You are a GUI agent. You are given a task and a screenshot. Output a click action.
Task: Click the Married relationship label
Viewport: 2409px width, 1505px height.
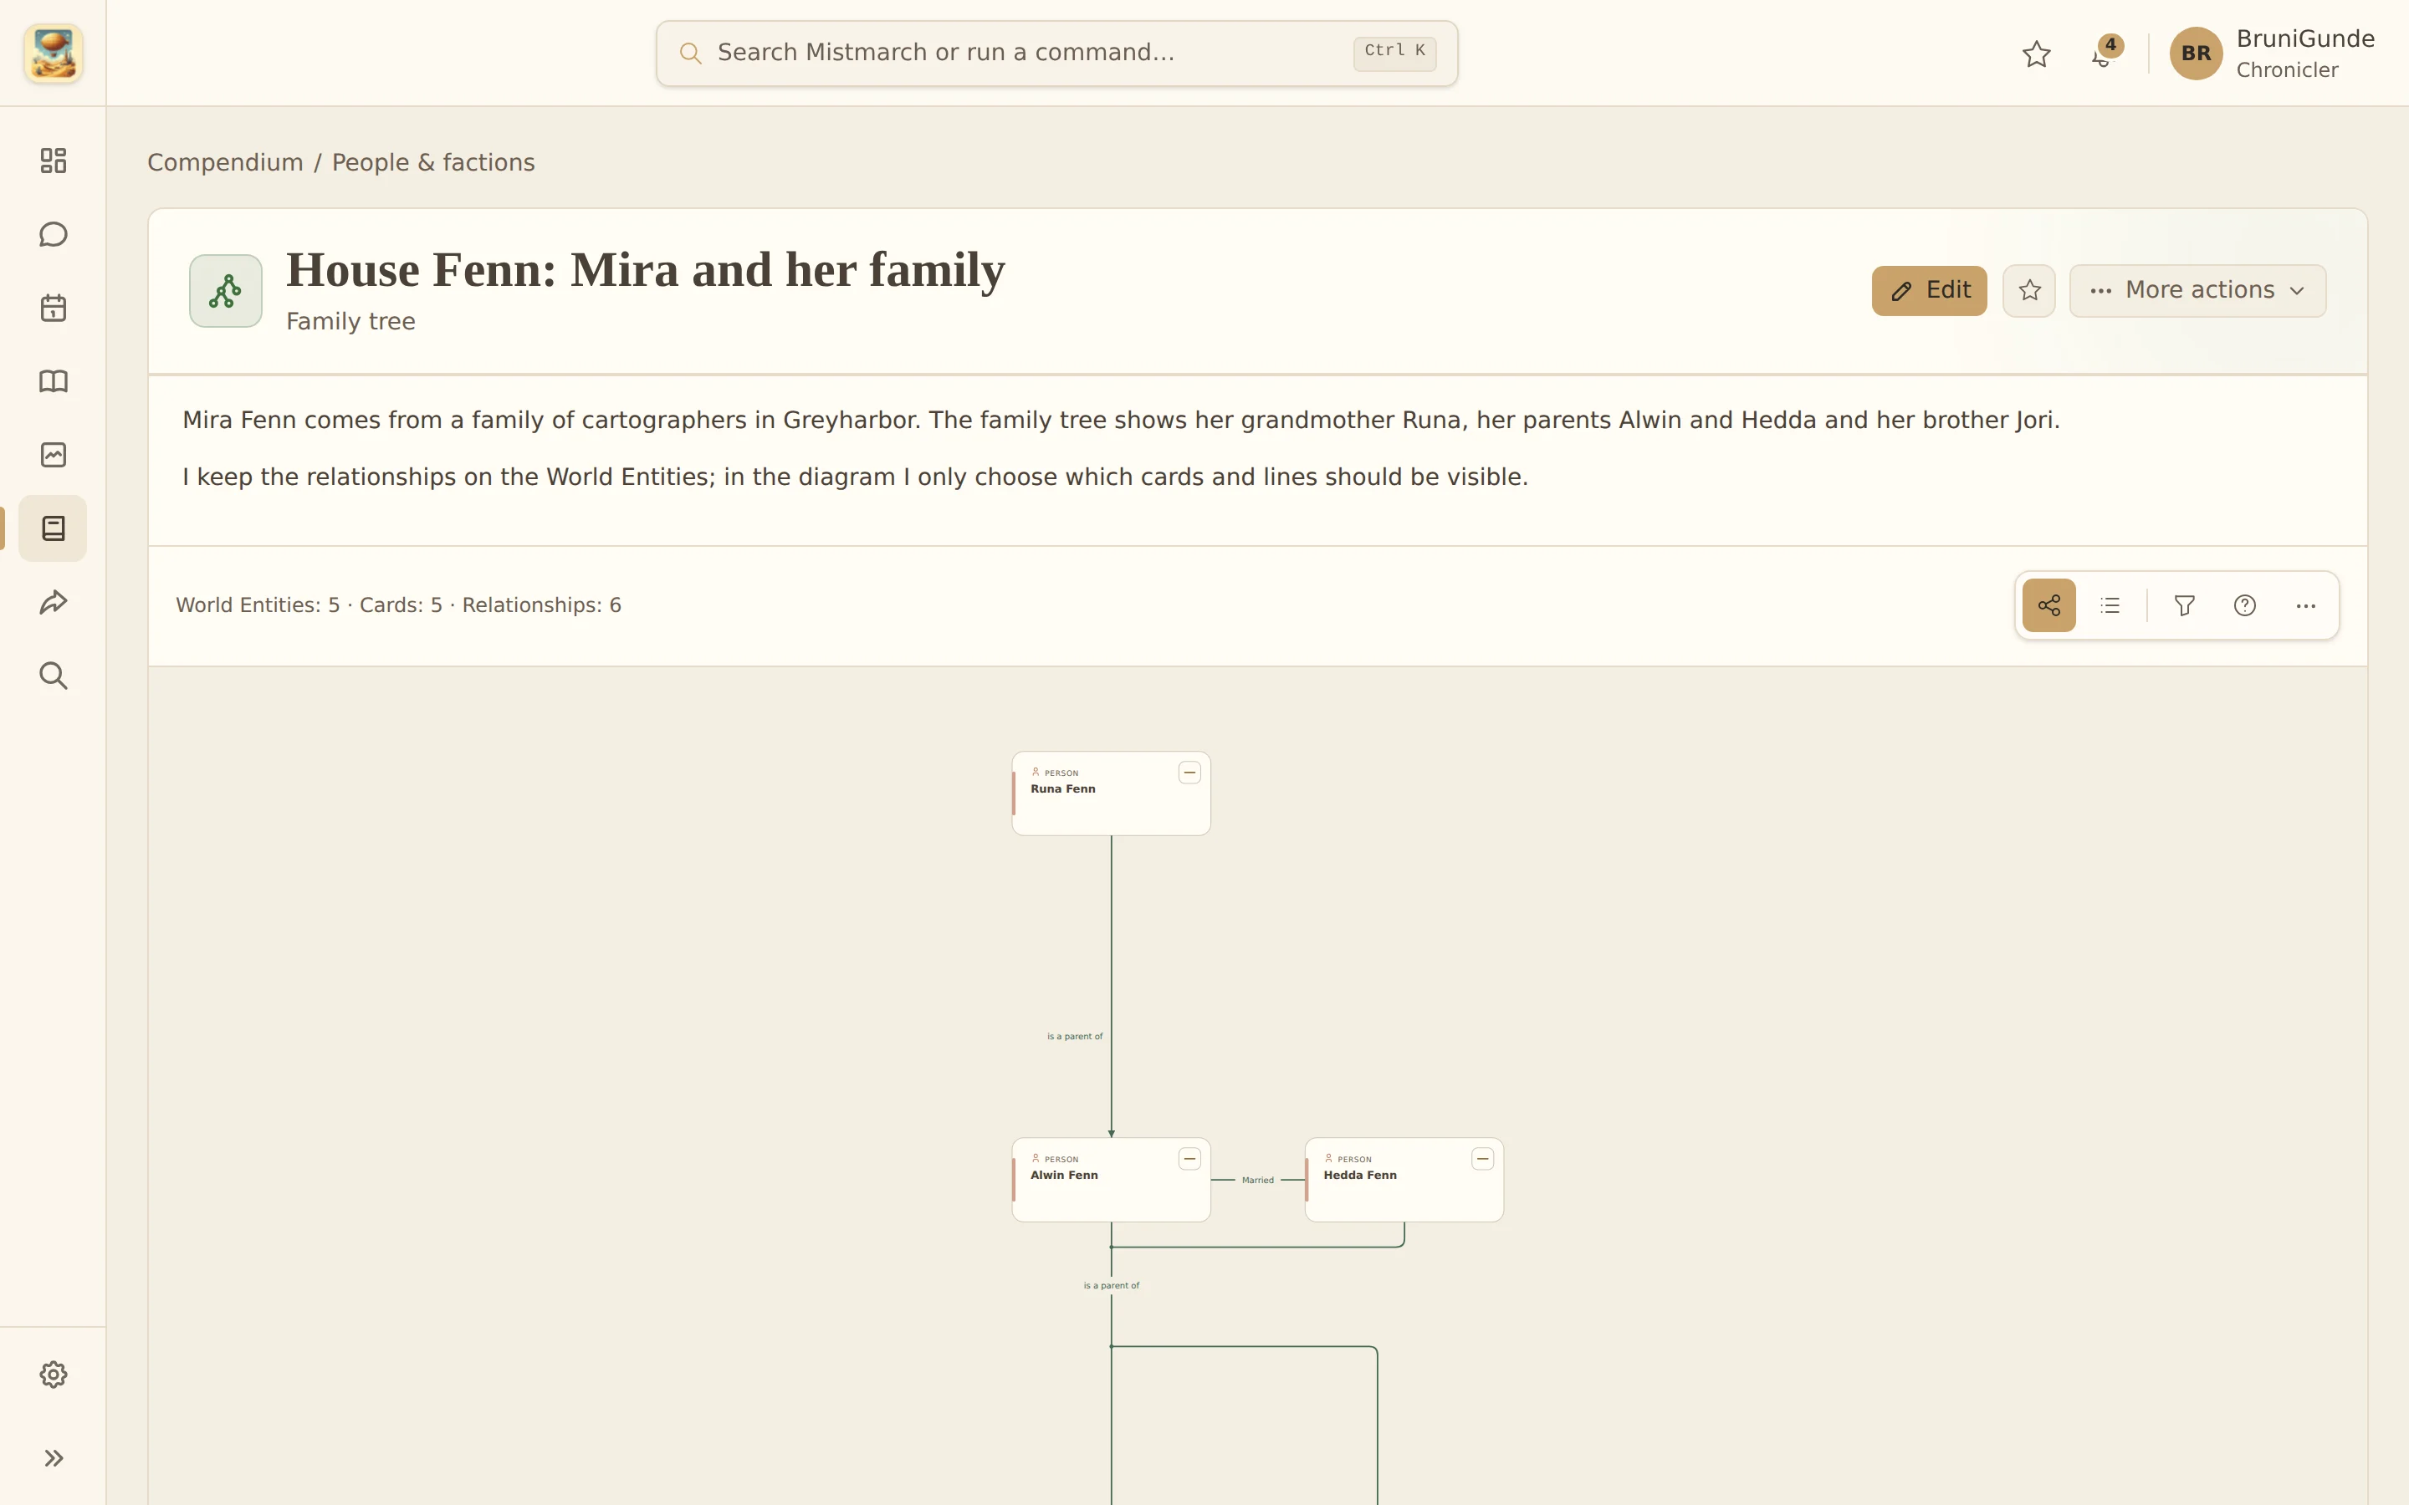[x=1257, y=1181]
